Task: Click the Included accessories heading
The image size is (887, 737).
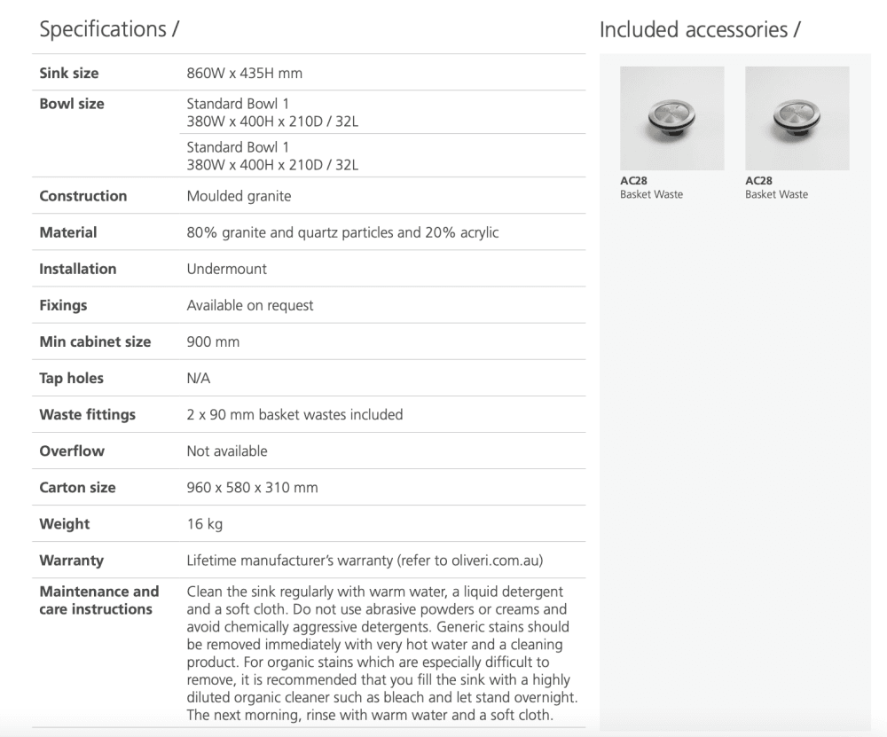Action: 700,29
